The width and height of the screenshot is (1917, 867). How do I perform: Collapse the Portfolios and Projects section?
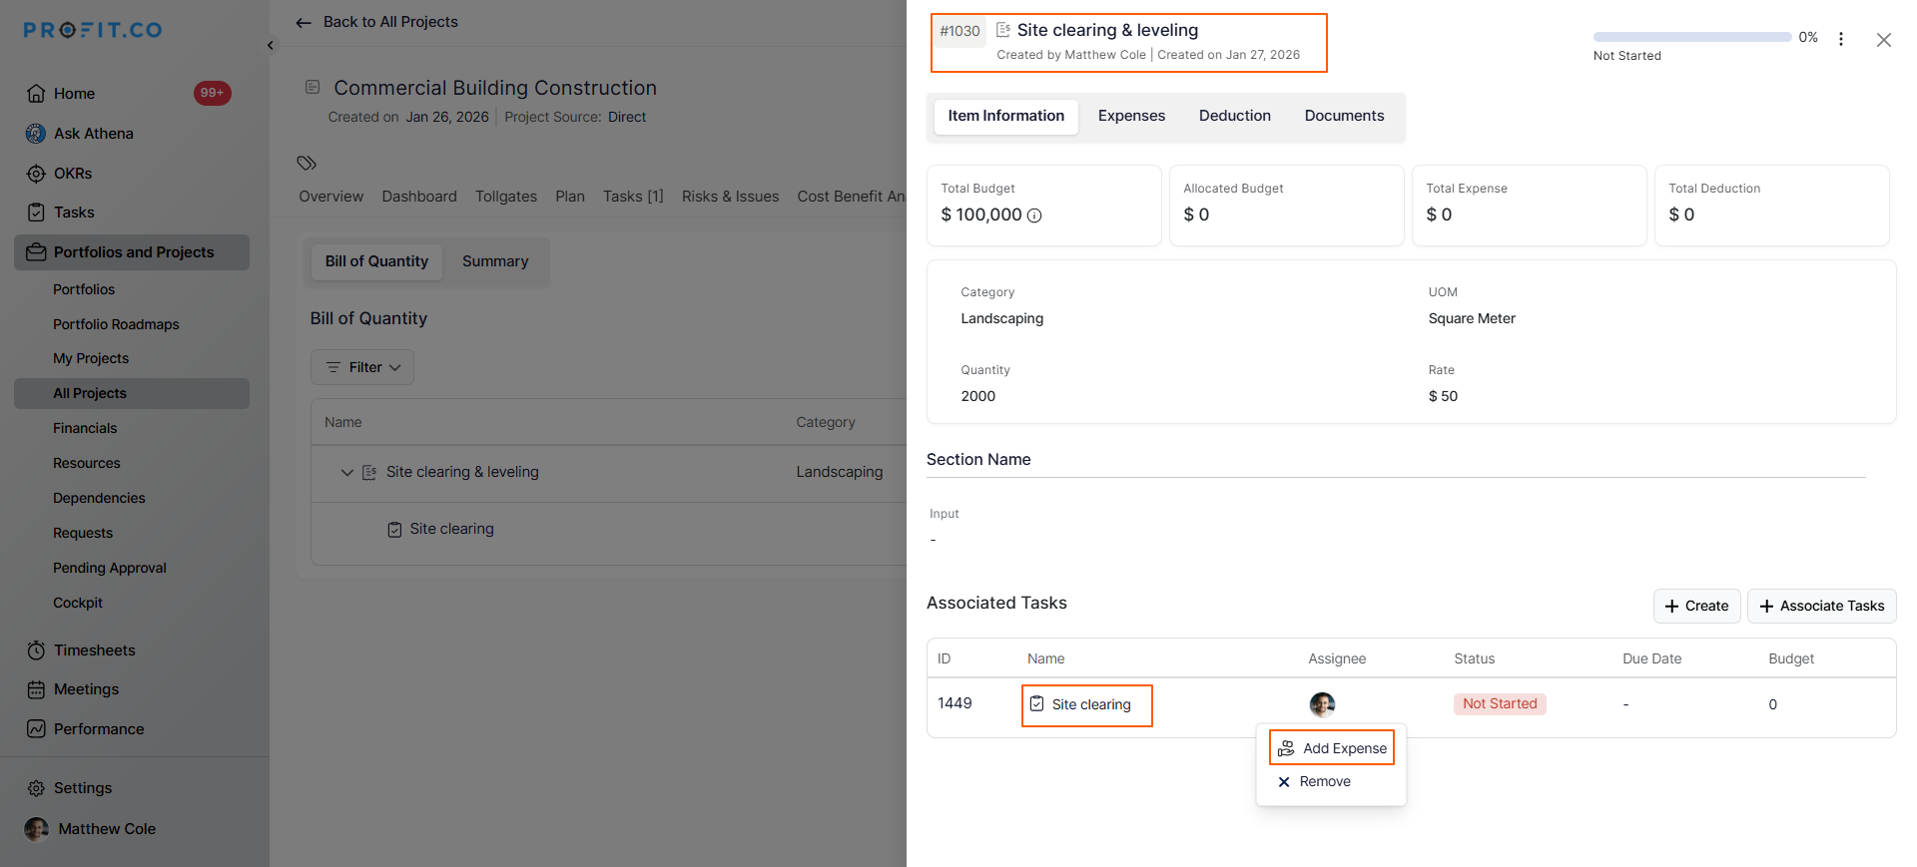132,252
